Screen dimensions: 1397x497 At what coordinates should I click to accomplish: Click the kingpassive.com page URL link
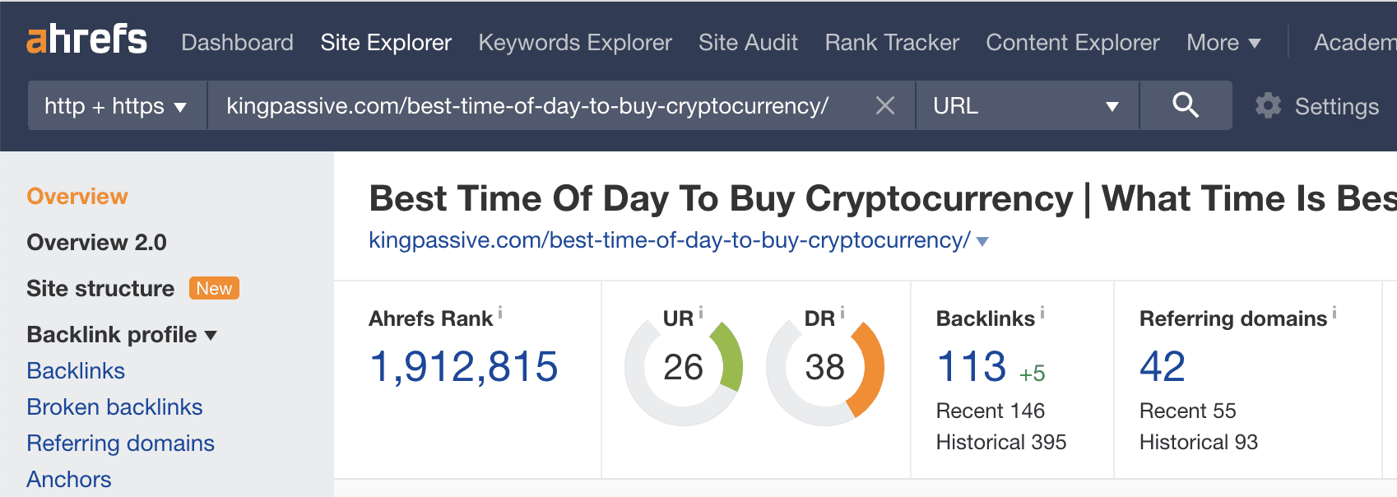[x=670, y=240]
